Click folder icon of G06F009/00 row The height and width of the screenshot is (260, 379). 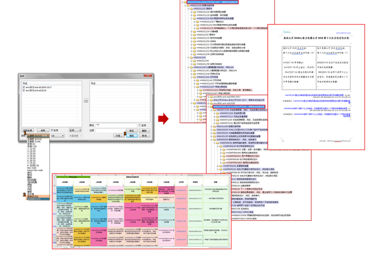pos(214,139)
